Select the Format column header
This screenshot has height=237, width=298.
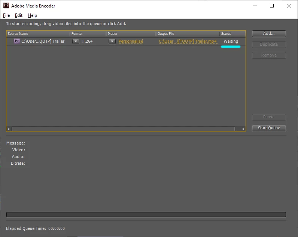[88, 34]
